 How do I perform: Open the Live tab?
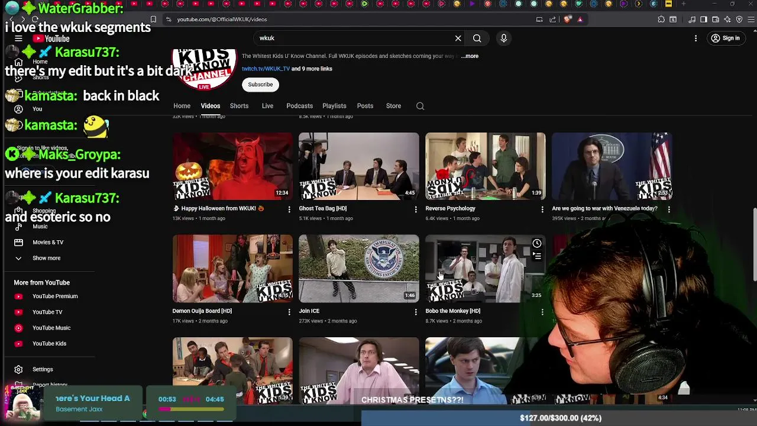(267, 106)
